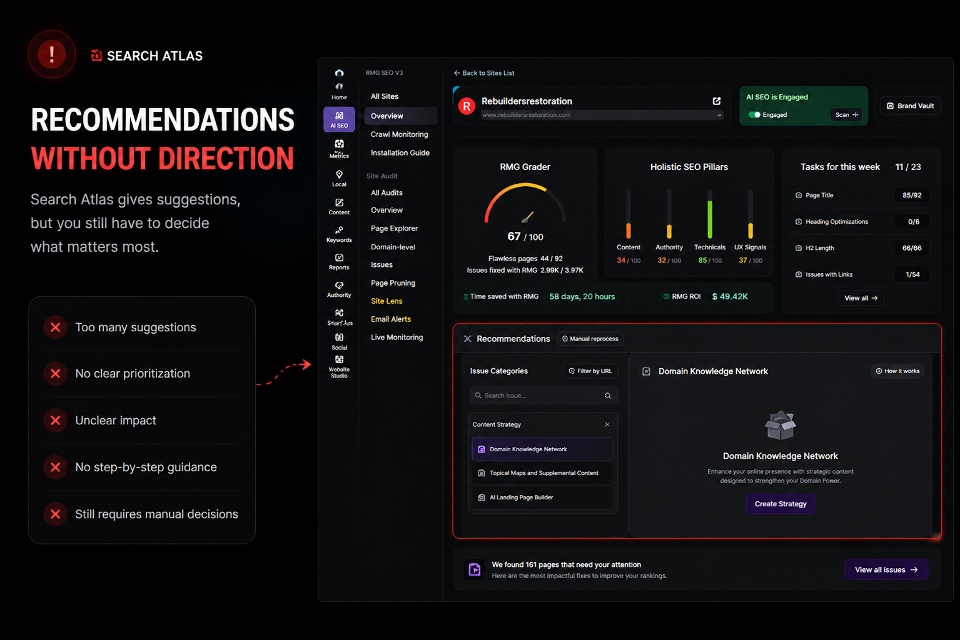Open Site Lens
This screenshot has height=640, width=960.
(x=387, y=301)
